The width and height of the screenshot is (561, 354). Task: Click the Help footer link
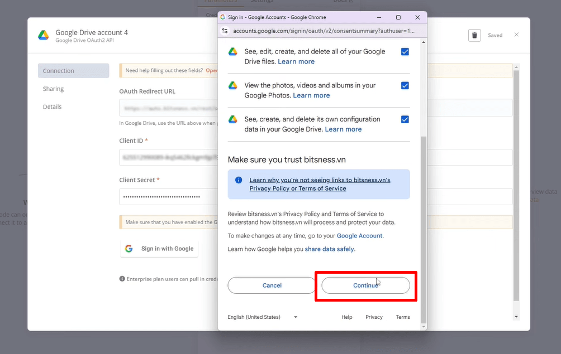click(346, 317)
